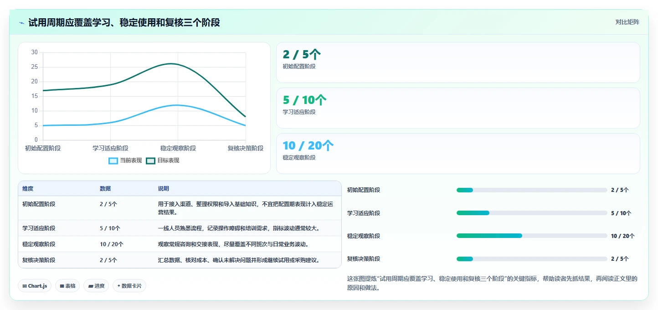The height and width of the screenshot is (310, 658).
Task: Click the summary paragraph starting 这张图提炼
Action: 492,283
